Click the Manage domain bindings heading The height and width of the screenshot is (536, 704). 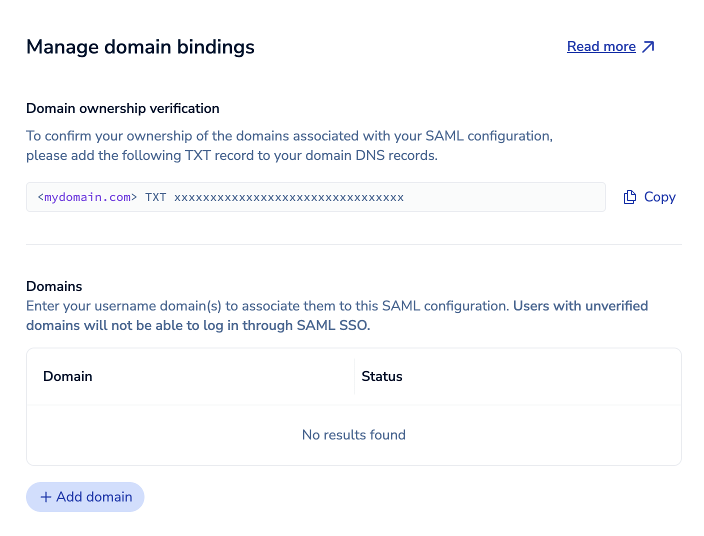pos(140,47)
